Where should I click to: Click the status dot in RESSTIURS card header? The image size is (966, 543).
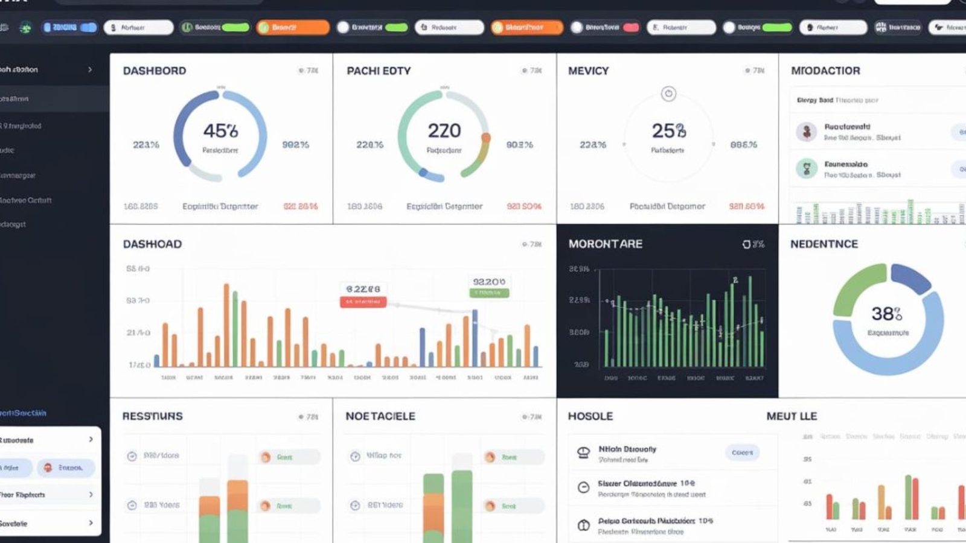301,417
